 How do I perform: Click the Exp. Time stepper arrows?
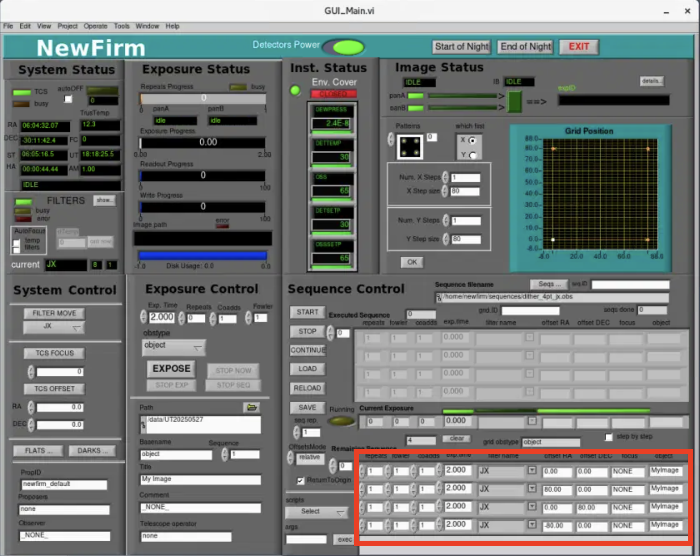(x=144, y=317)
